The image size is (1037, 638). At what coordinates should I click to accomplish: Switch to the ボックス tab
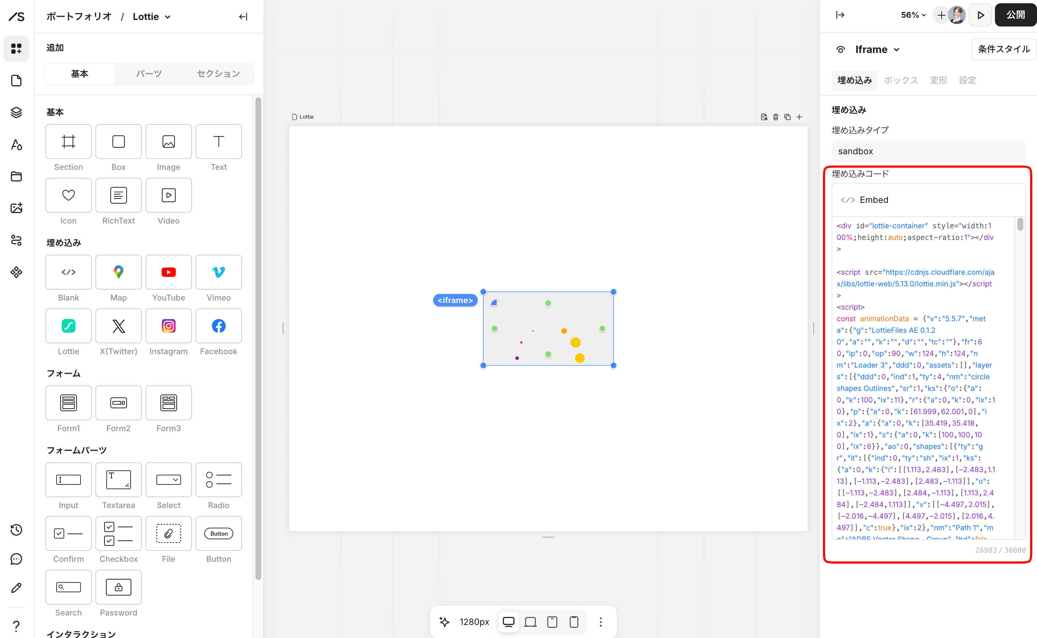pos(901,80)
